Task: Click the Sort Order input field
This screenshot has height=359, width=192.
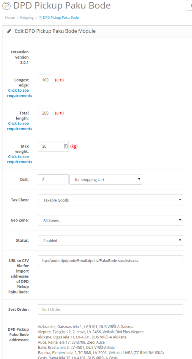Action: tap(110, 310)
